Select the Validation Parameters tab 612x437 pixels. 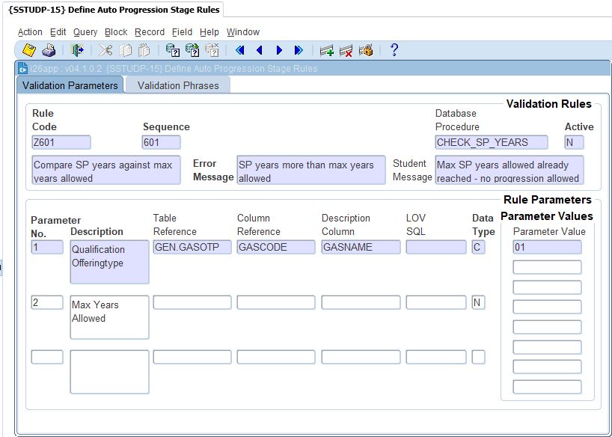[70, 85]
